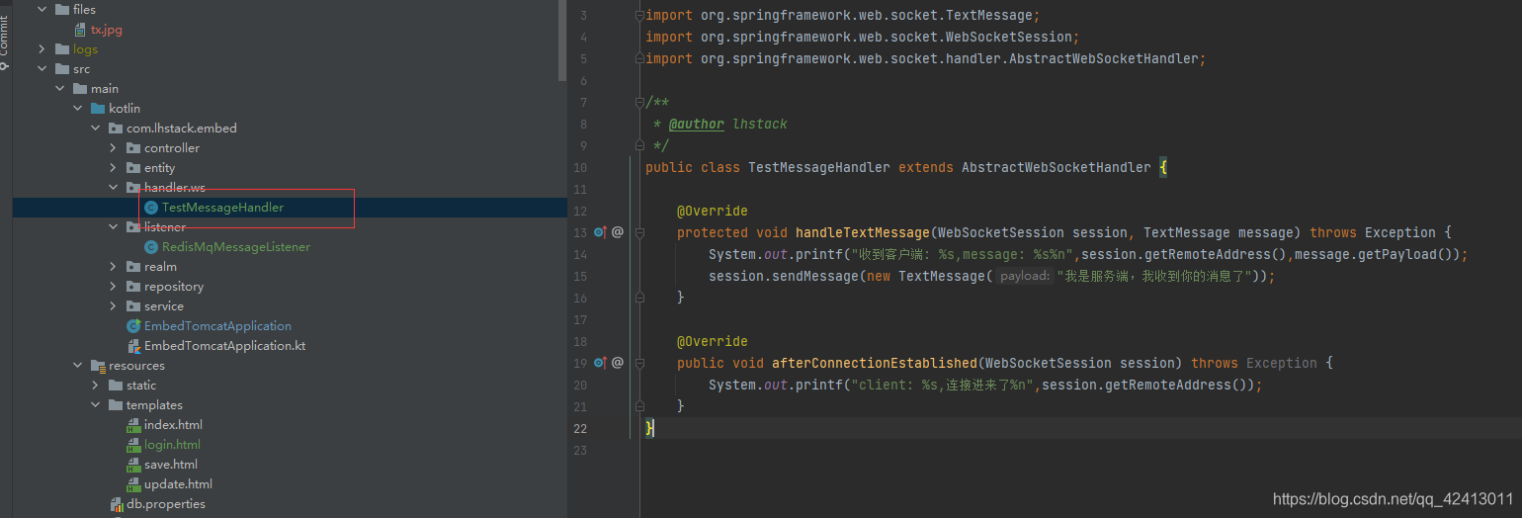1522x518 pixels.
Task: Click the src folder icon
Action: (62, 68)
